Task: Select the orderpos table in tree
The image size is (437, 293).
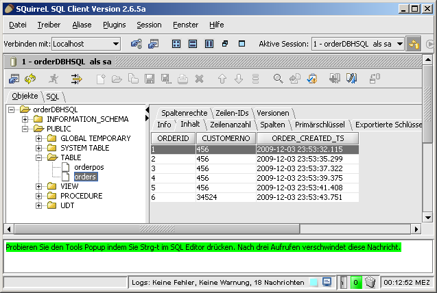Action: click(x=88, y=167)
